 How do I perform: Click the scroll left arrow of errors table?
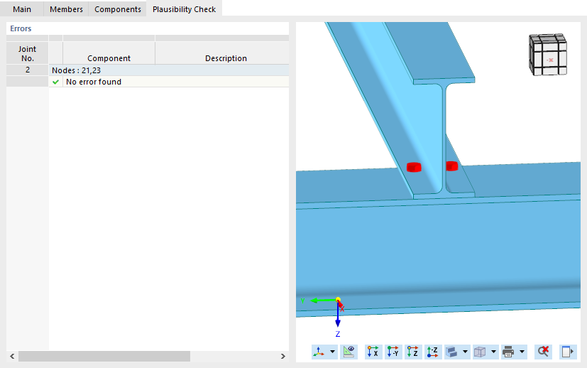click(x=12, y=357)
